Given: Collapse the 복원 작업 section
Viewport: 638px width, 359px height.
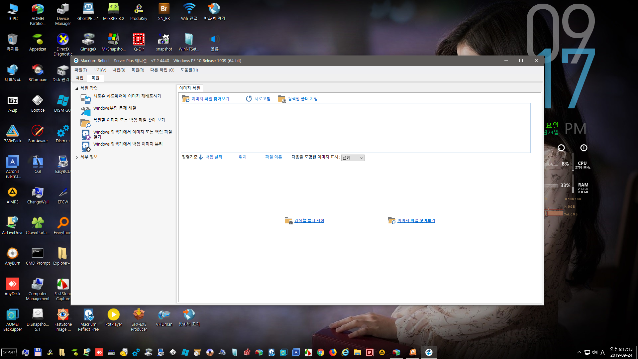Looking at the screenshot, I should (77, 88).
